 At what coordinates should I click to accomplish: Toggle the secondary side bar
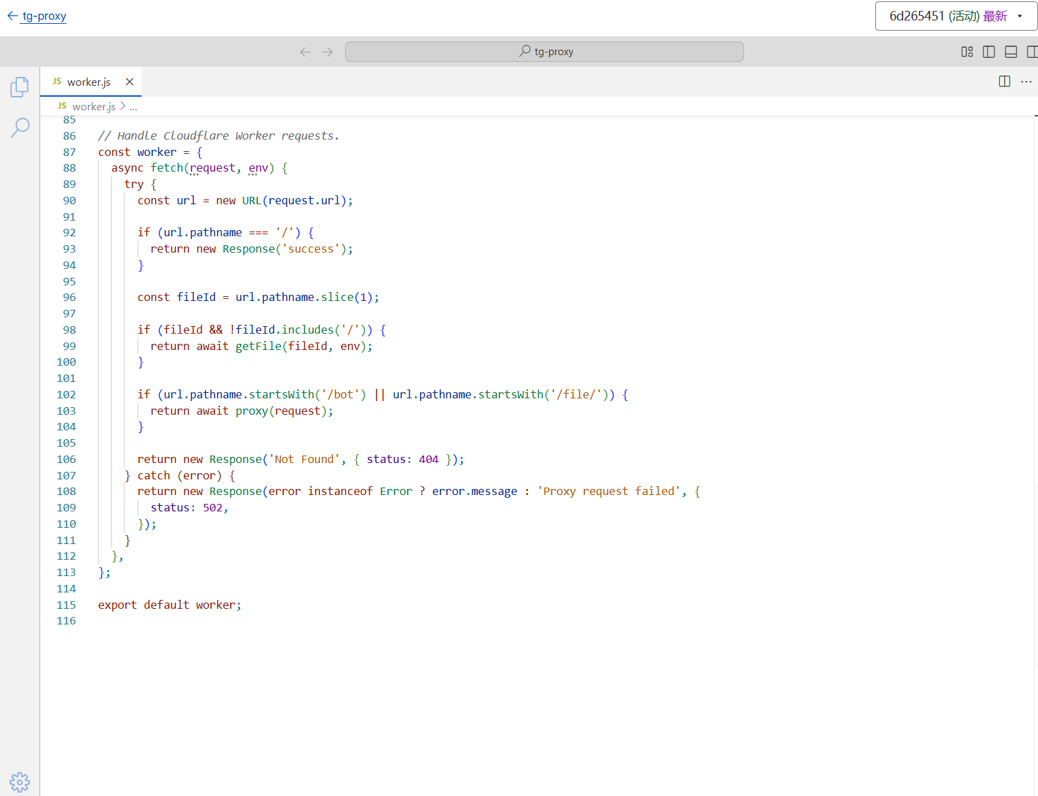[1032, 52]
